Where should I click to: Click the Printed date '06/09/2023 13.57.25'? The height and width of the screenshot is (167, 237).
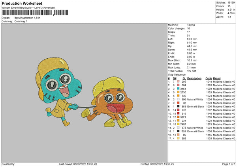(x=162, y=164)
